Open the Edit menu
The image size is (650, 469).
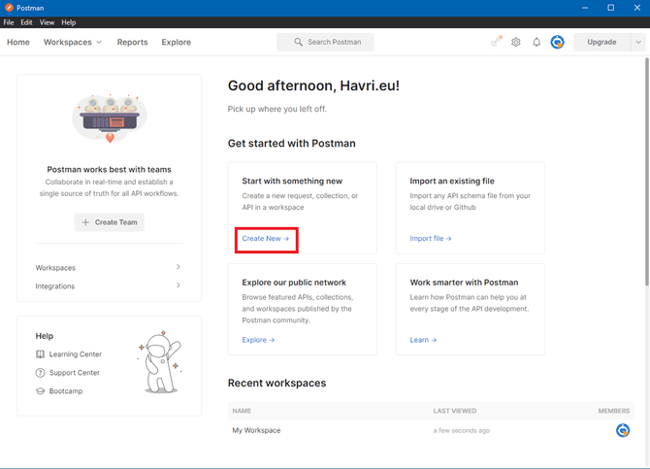[26, 22]
